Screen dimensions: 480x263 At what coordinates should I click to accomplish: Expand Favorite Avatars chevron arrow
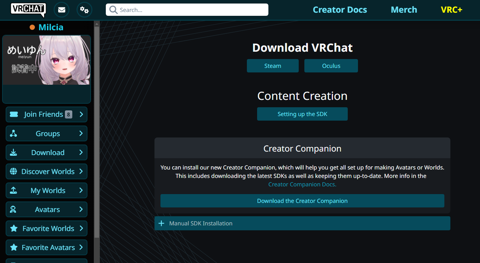pos(81,247)
